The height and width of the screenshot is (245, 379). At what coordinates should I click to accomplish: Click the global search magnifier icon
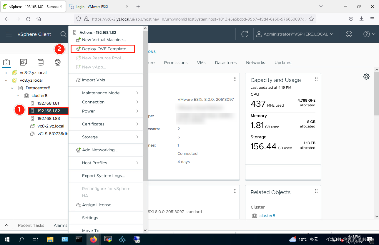pyautogui.click(x=64, y=34)
